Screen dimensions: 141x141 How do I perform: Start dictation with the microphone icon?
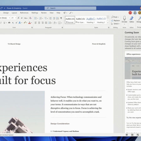tap(124, 18)
